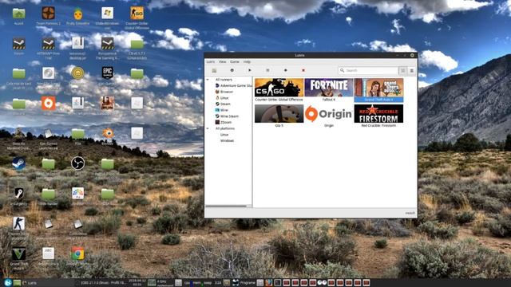Open the View menu
Screen dimensions: 511x287
[222, 61]
